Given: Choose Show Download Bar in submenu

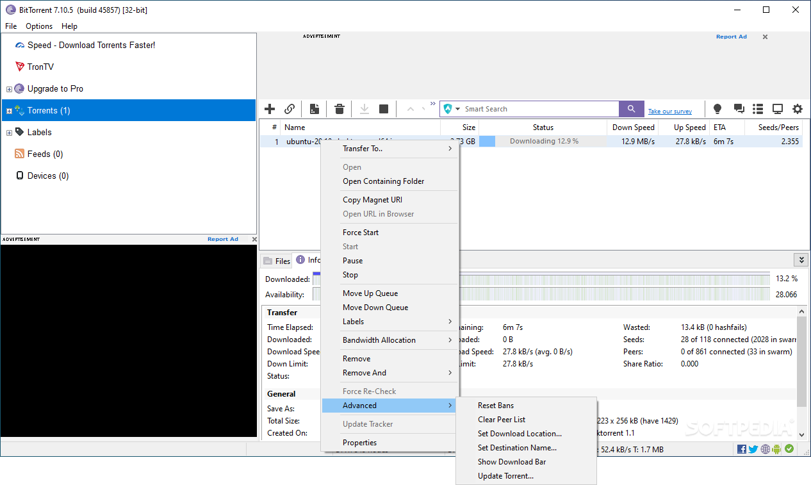Looking at the screenshot, I should pos(526,462).
